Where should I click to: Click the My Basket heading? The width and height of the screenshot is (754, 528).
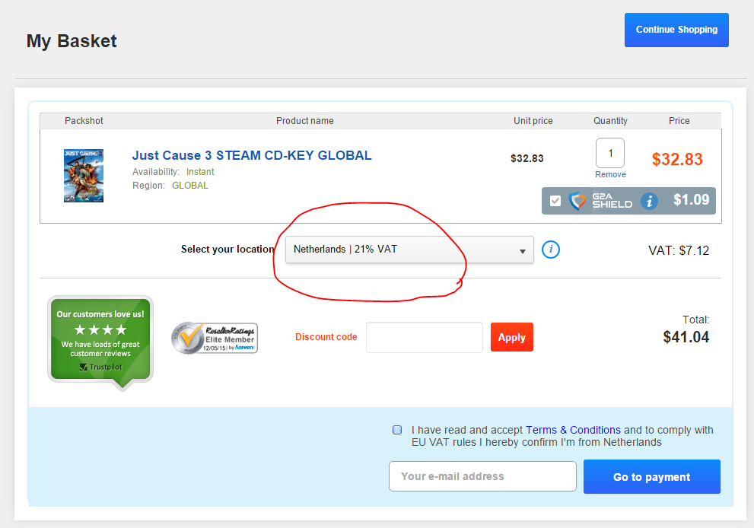pos(72,41)
